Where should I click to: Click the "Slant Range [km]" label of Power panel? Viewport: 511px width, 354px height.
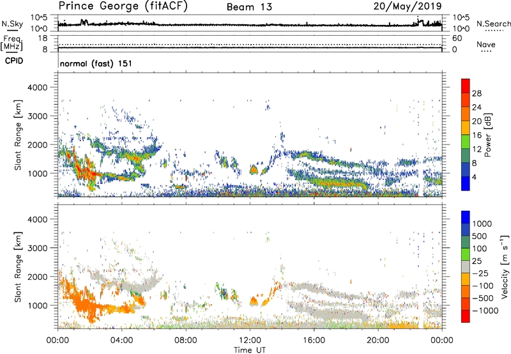pos(18,135)
